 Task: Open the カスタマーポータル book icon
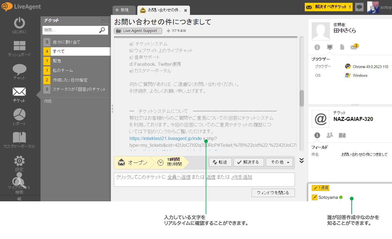pyautogui.click(x=19, y=137)
